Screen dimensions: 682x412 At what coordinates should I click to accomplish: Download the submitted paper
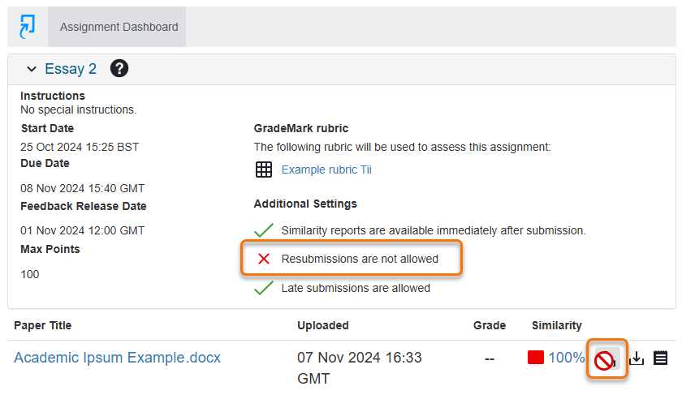click(x=637, y=358)
